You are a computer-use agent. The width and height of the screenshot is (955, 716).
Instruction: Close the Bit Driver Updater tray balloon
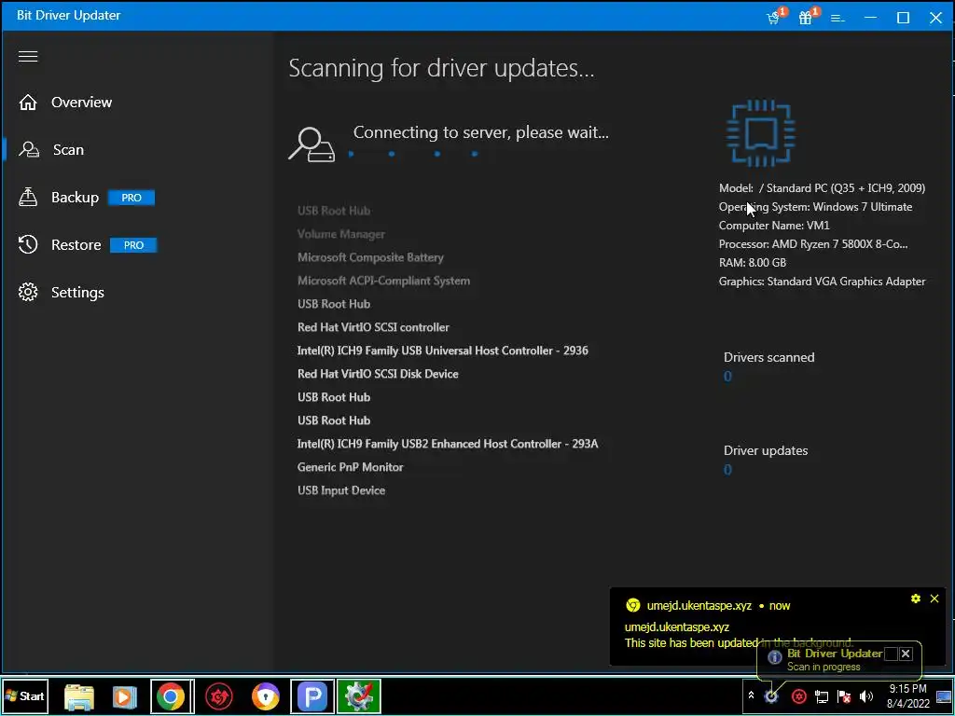click(x=906, y=654)
